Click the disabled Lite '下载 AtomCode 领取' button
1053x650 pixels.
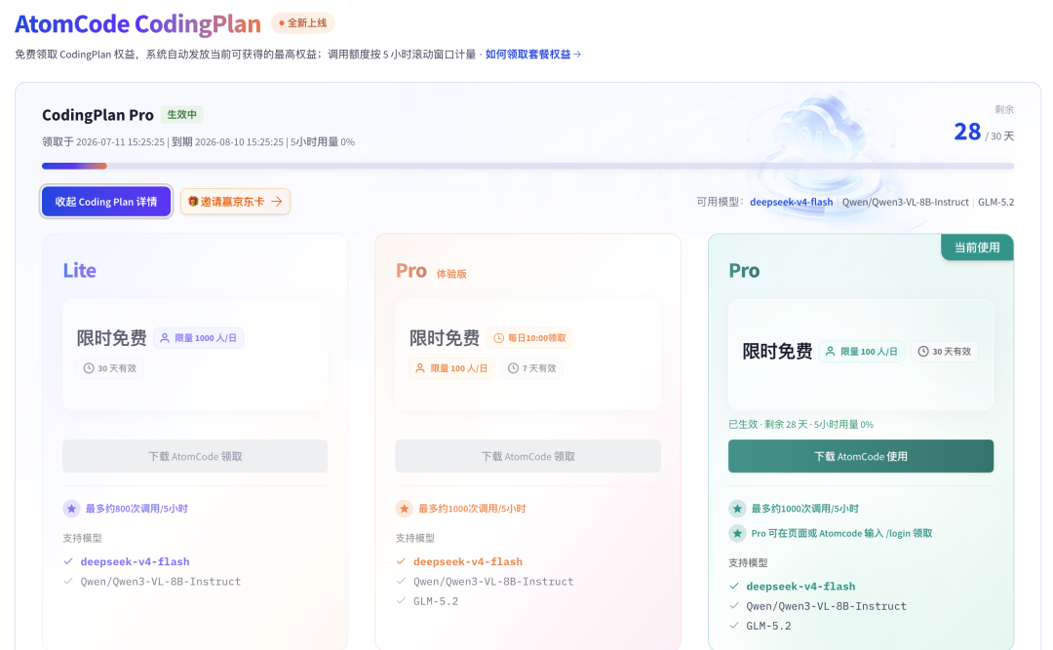[195, 457]
